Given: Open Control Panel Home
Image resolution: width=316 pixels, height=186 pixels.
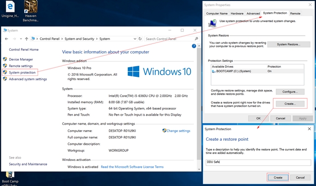Looking at the screenshot, I should tap(23, 49).
